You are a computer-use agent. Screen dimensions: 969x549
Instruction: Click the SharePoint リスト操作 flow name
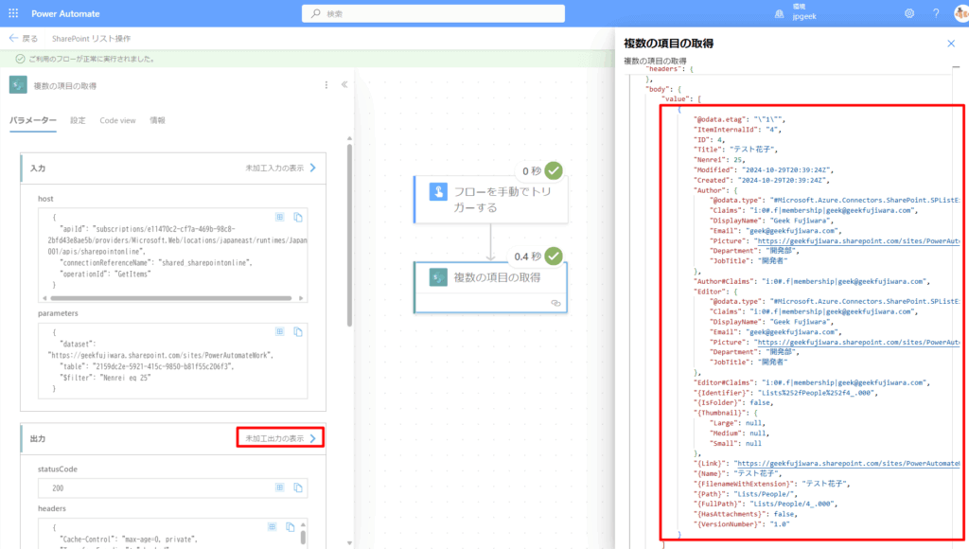point(92,38)
